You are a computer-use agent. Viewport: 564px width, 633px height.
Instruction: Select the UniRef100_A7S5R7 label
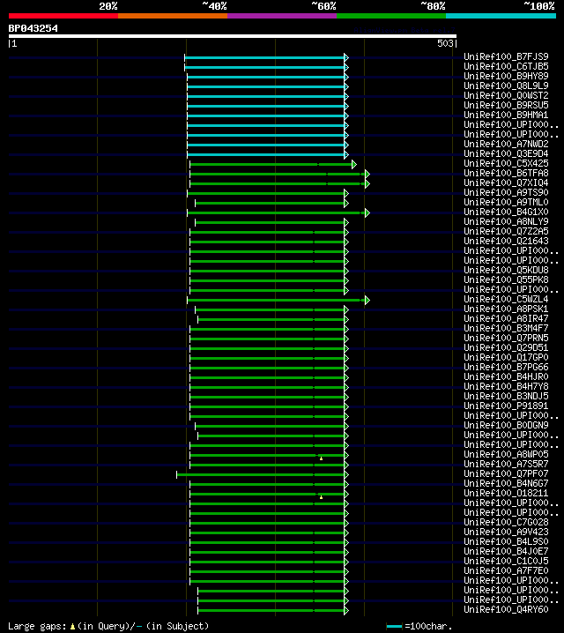(x=506, y=464)
